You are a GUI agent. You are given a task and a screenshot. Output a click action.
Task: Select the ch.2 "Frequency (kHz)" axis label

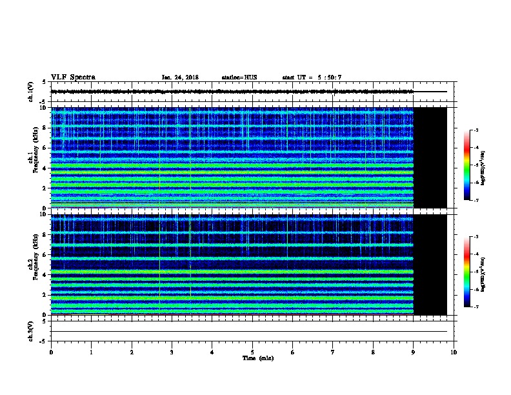pyautogui.click(x=35, y=257)
